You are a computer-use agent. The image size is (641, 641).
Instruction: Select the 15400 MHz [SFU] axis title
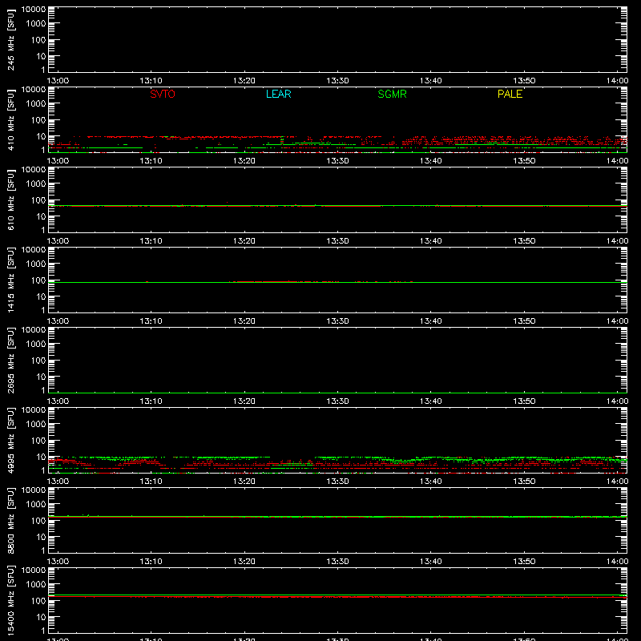[10, 600]
